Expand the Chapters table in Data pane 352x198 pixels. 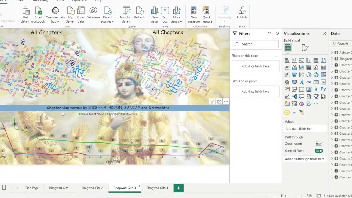(x=332, y=177)
